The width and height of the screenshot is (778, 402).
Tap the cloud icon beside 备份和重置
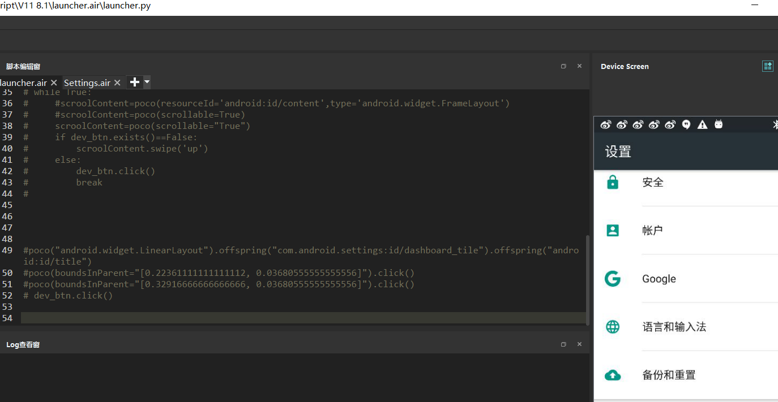click(x=613, y=375)
